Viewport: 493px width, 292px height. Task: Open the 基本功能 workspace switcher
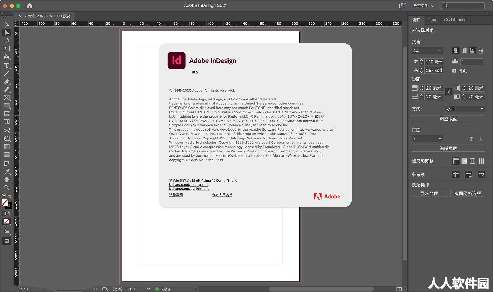423,6
